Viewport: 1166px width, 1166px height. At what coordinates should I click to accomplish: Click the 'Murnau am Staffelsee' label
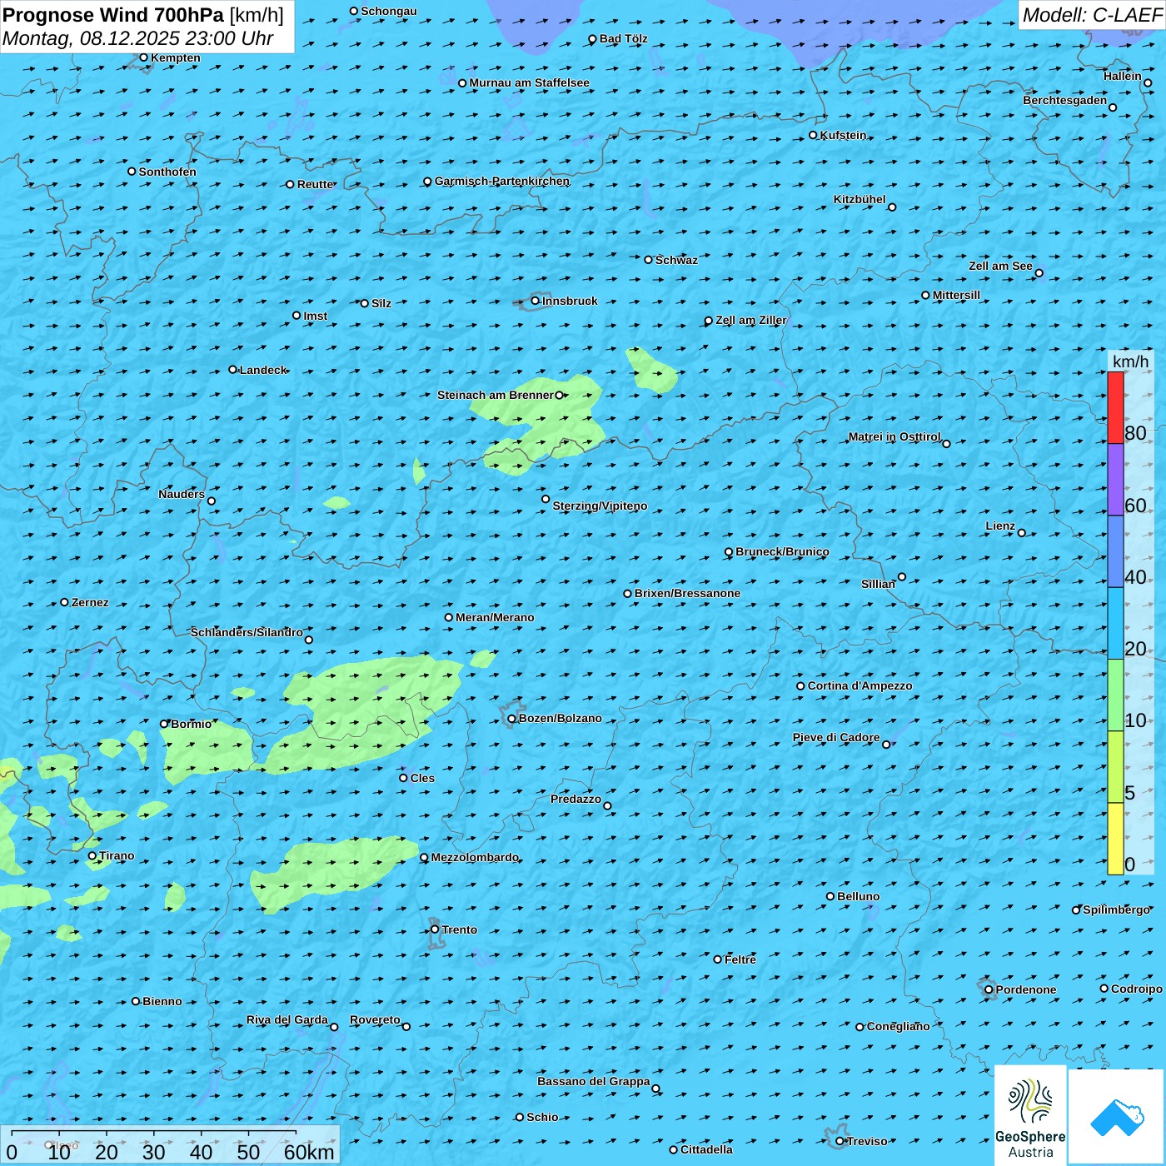coord(529,82)
